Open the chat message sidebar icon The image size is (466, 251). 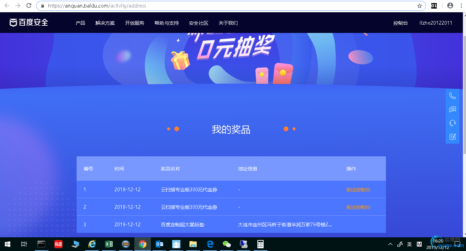[x=453, y=109]
